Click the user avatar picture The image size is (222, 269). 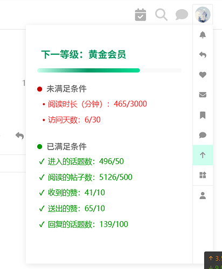tap(203, 15)
